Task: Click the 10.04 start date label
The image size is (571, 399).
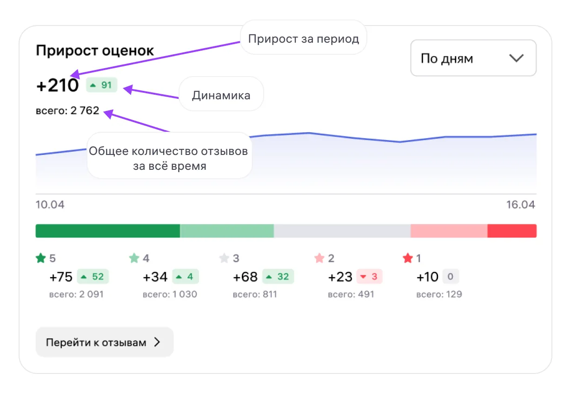Action: tap(50, 205)
